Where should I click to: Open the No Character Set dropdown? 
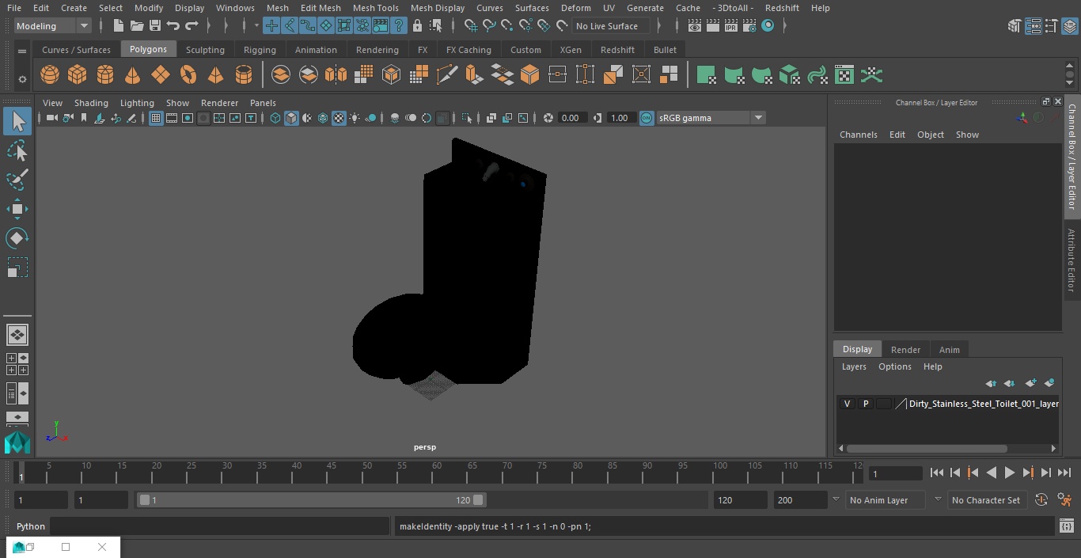point(986,500)
